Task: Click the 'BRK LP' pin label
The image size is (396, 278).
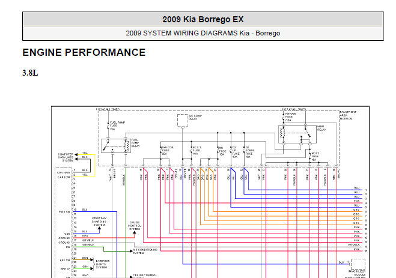Action: click(x=65, y=269)
